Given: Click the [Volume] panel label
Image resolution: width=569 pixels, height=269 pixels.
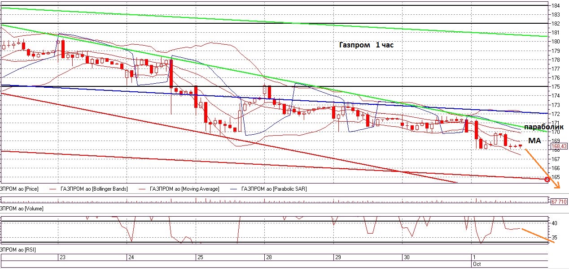Looking at the screenshot, I should (22, 209).
